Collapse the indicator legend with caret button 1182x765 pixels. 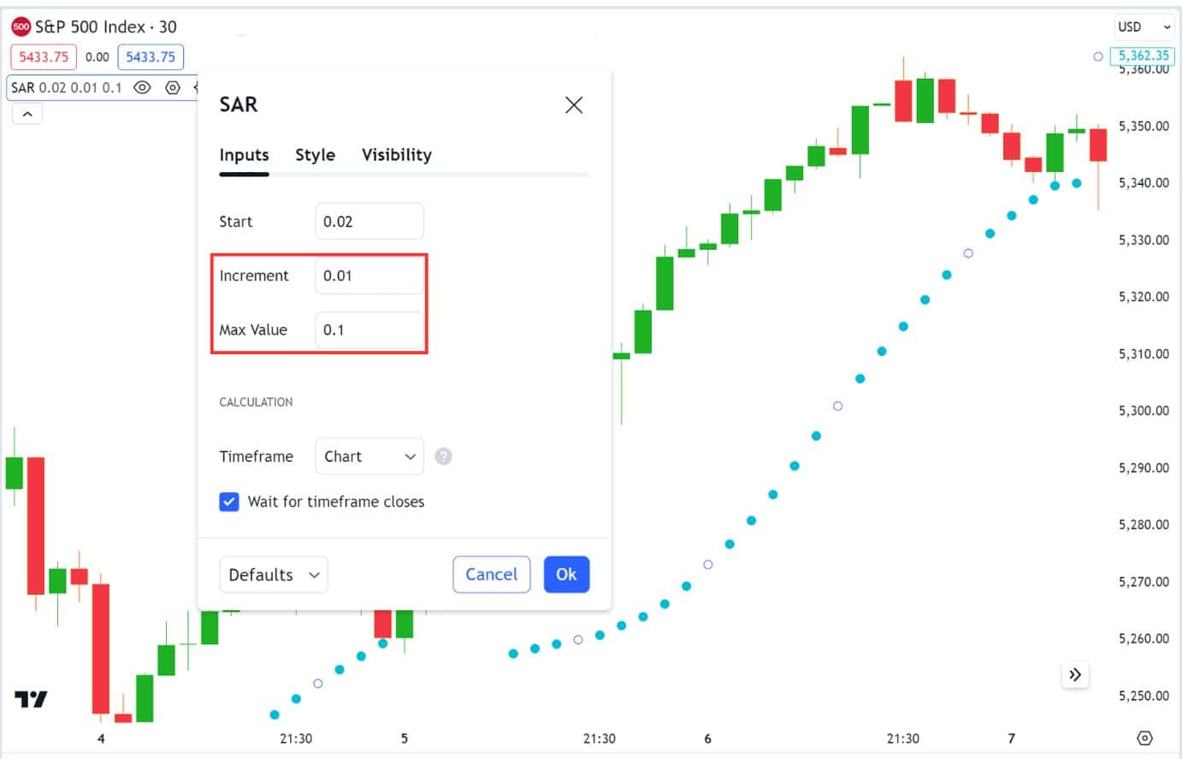coord(27,114)
